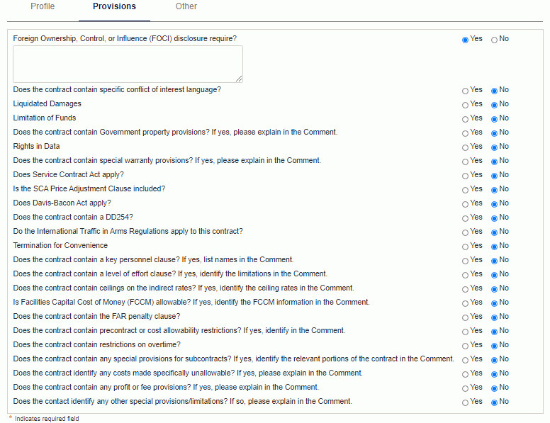Image resolution: width=550 pixels, height=423 pixels.
Task: Set Davis-Bacon Act apply to Yes
Action: point(465,205)
